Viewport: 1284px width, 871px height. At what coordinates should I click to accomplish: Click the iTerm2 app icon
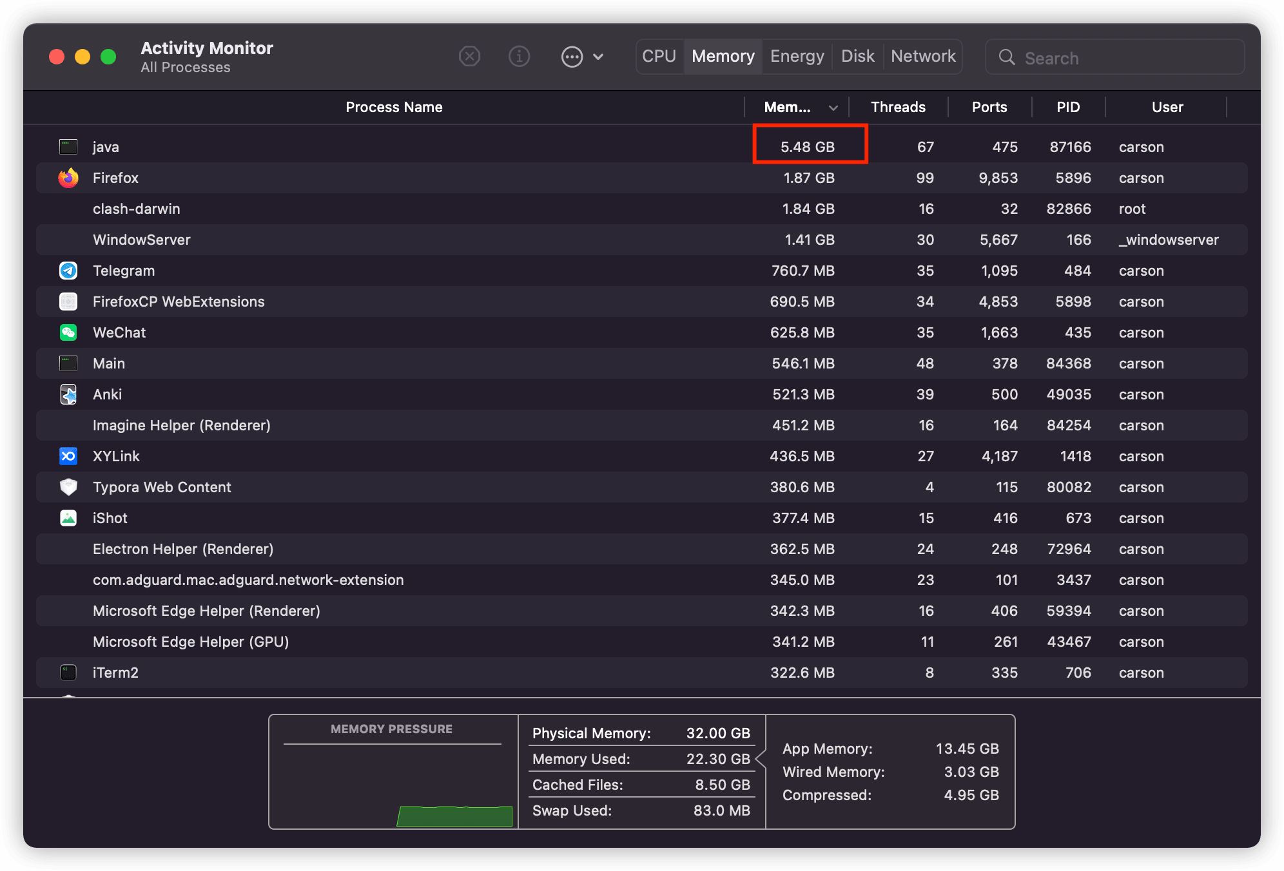(68, 673)
